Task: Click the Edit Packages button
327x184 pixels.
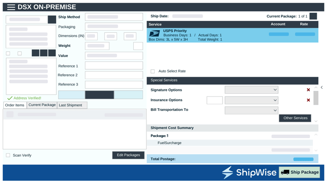Action: click(x=128, y=155)
